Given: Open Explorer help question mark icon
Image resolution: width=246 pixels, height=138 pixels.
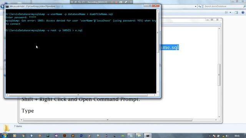Looking at the screenshot, I should [243, 13].
